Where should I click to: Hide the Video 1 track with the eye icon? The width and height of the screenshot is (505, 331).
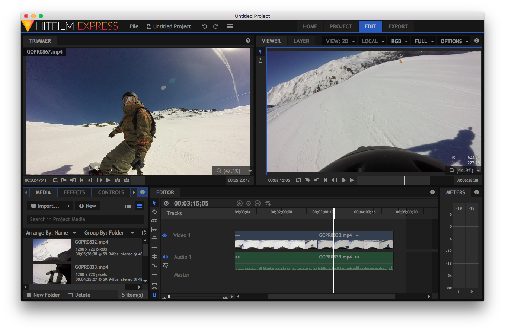[x=164, y=235]
